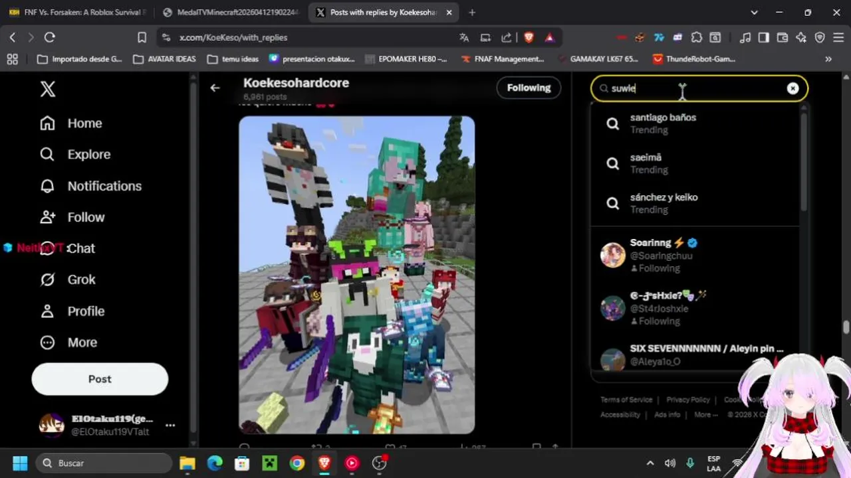The height and width of the screenshot is (478, 851).
Task: Open the Brave Wallet icon
Action: [x=783, y=38]
